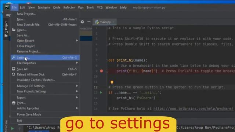
Task: Expand the Export submenu arrow
Action: (x=77, y=98)
